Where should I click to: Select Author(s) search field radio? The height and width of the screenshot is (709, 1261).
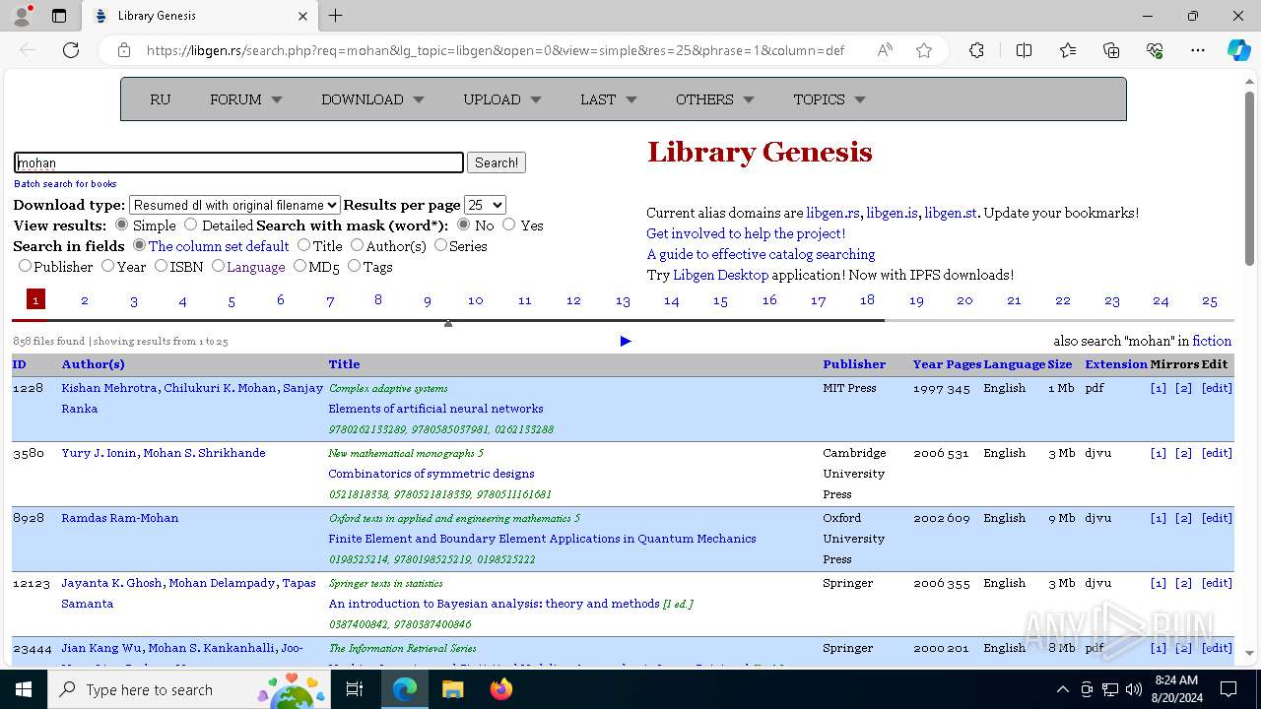pyautogui.click(x=357, y=245)
